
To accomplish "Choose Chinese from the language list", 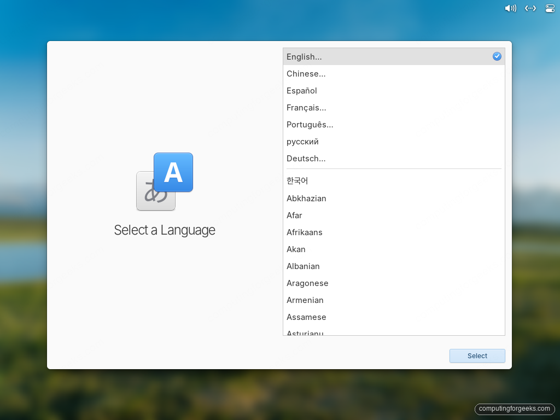I will tap(394, 74).
